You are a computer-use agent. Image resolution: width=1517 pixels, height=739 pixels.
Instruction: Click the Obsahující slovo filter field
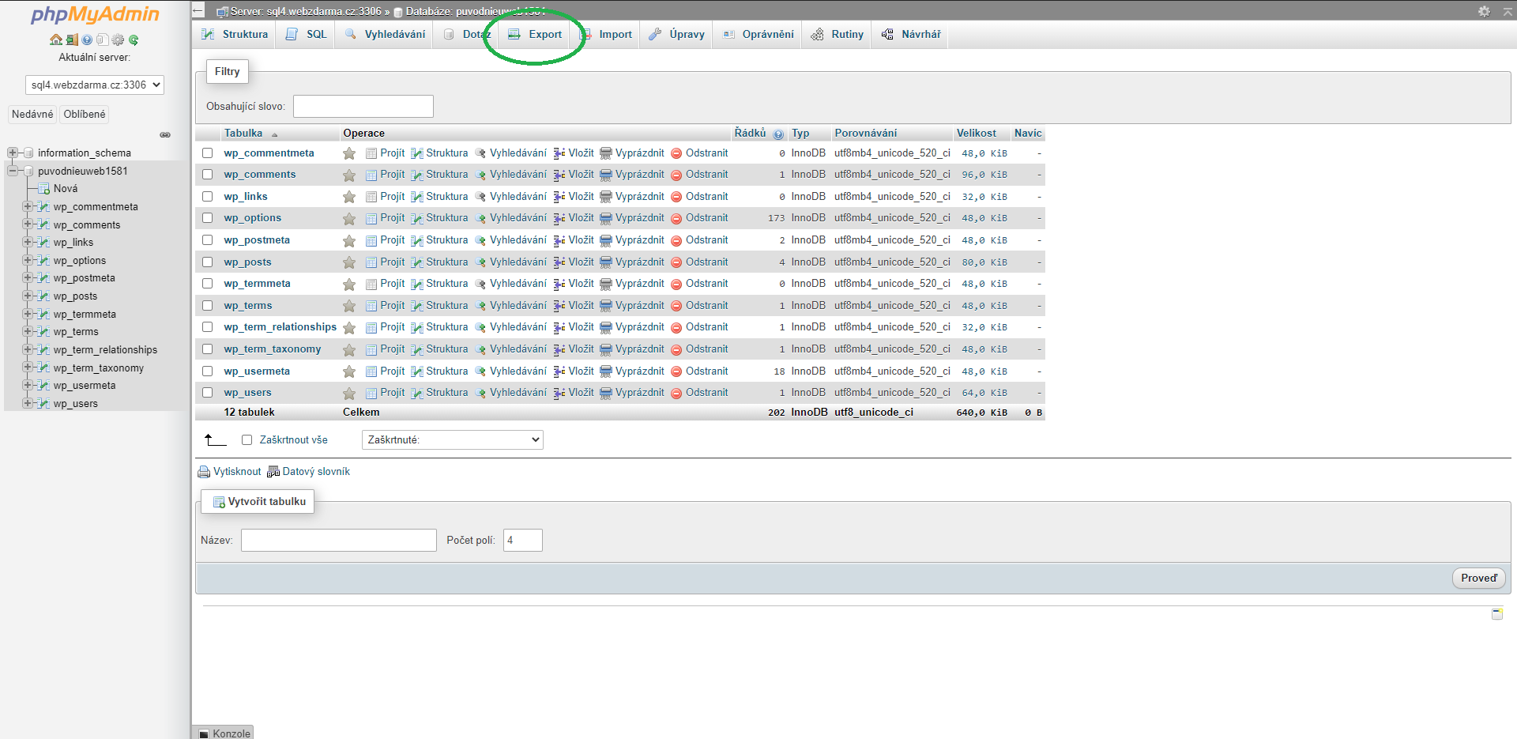coord(363,107)
